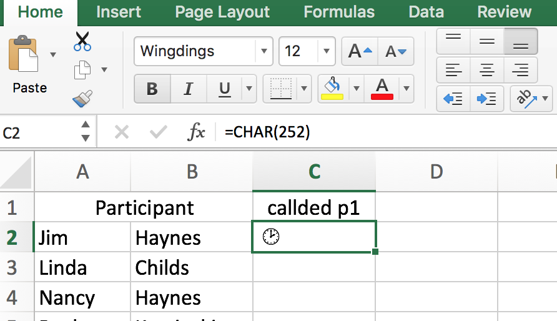The image size is (557, 321).
Task: Toggle Underline formatting
Action: click(225, 89)
